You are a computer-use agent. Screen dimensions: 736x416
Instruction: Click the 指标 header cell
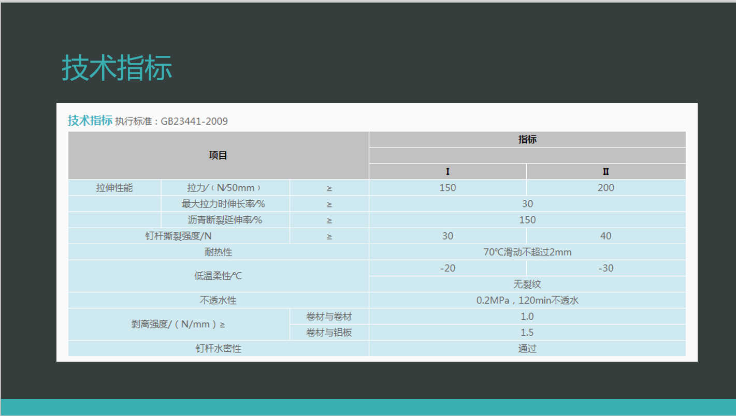pyautogui.click(x=527, y=140)
